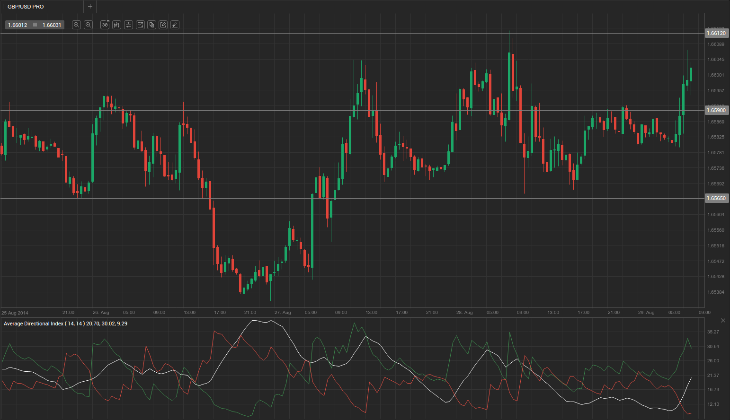Select the draw/edit pencil tool icon

point(163,25)
